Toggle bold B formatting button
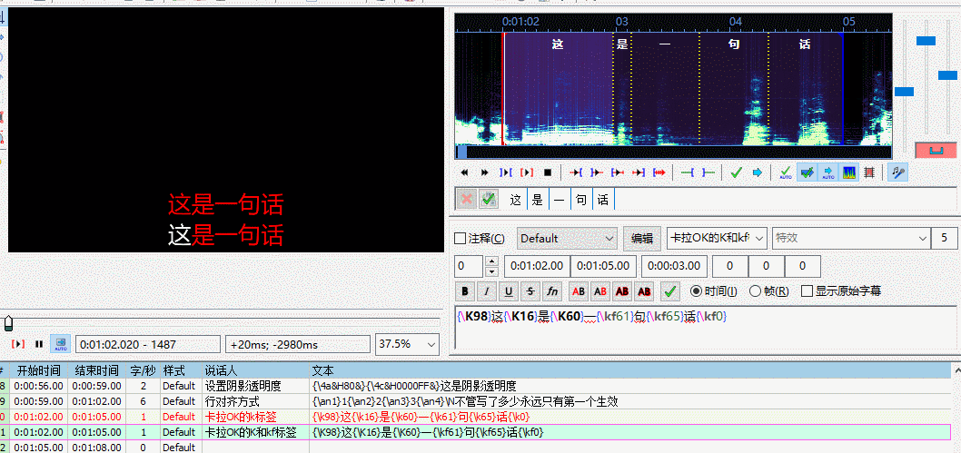Screen dimensions: 961x453 pos(465,291)
